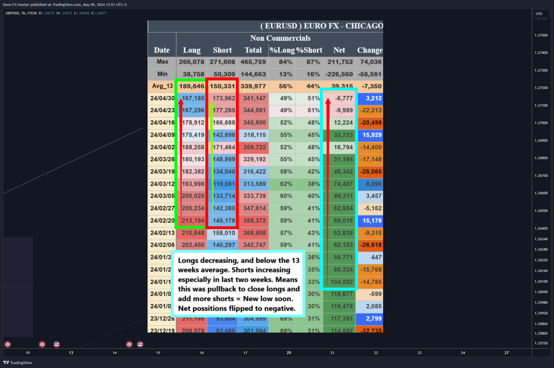Viewport: 554px width, 368px height.
Task: Click the 1.27500 price axis label
Action: 541,35
